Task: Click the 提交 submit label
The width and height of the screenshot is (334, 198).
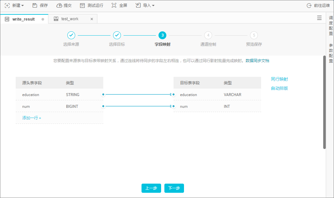Action: click(68, 6)
